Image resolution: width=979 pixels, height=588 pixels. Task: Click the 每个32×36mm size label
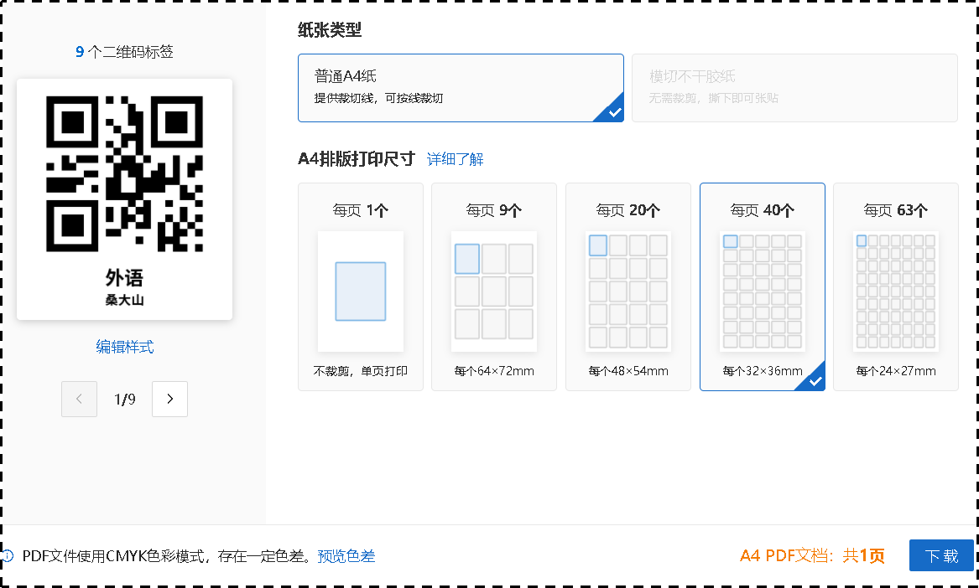tap(763, 371)
